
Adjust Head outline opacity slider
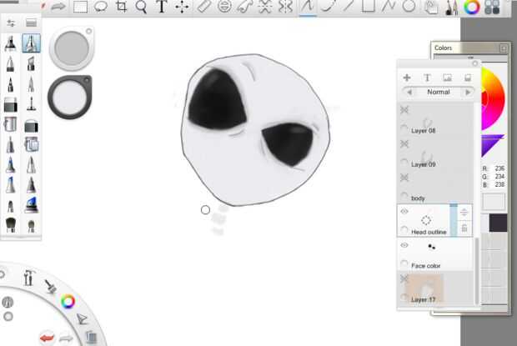[x=454, y=220]
